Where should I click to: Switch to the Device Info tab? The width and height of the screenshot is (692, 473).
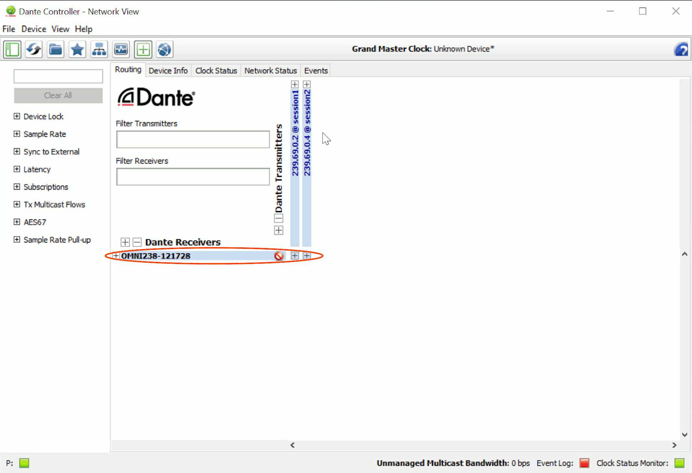pos(168,71)
